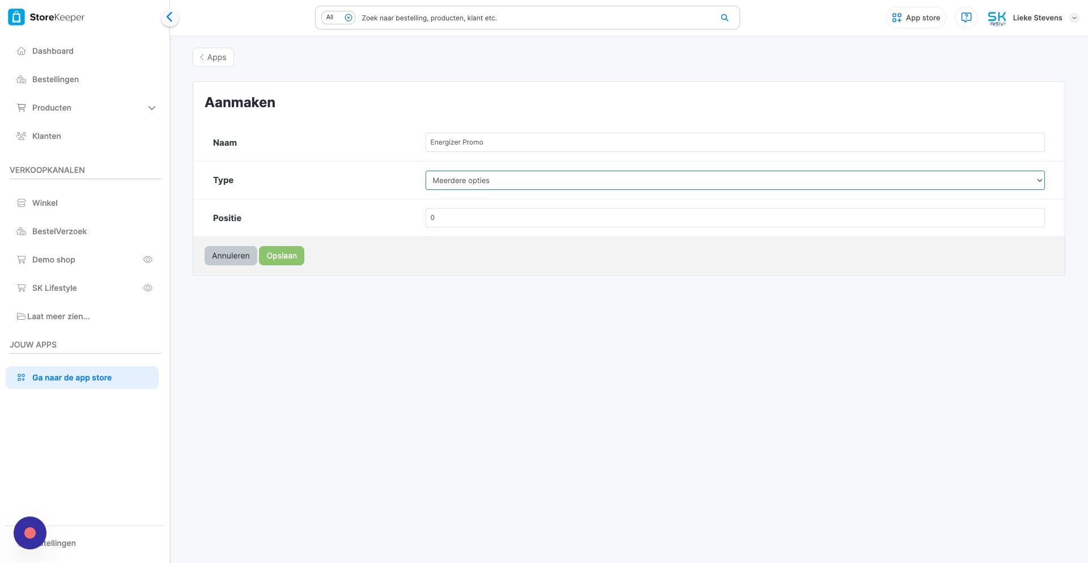Click the green Opslaan button
Image resolution: width=1088 pixels, height=563 pixels.
click(282, 256)
